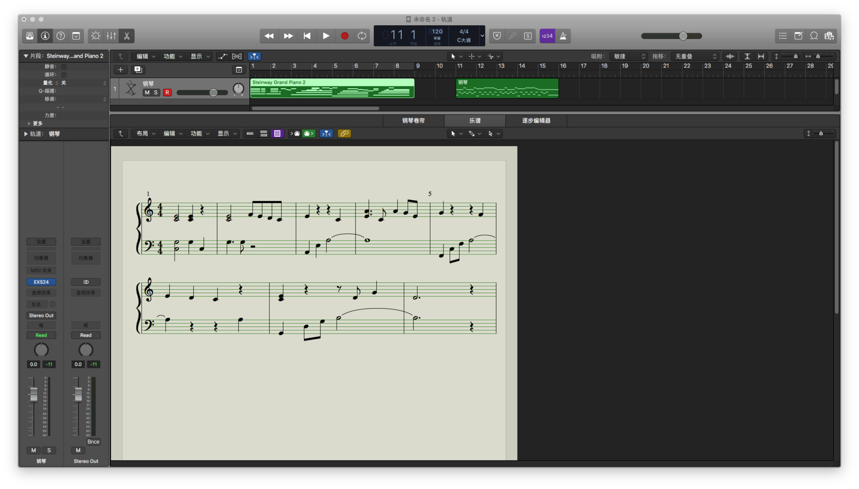Click the Duplicate Track icon

coord(138,70)
